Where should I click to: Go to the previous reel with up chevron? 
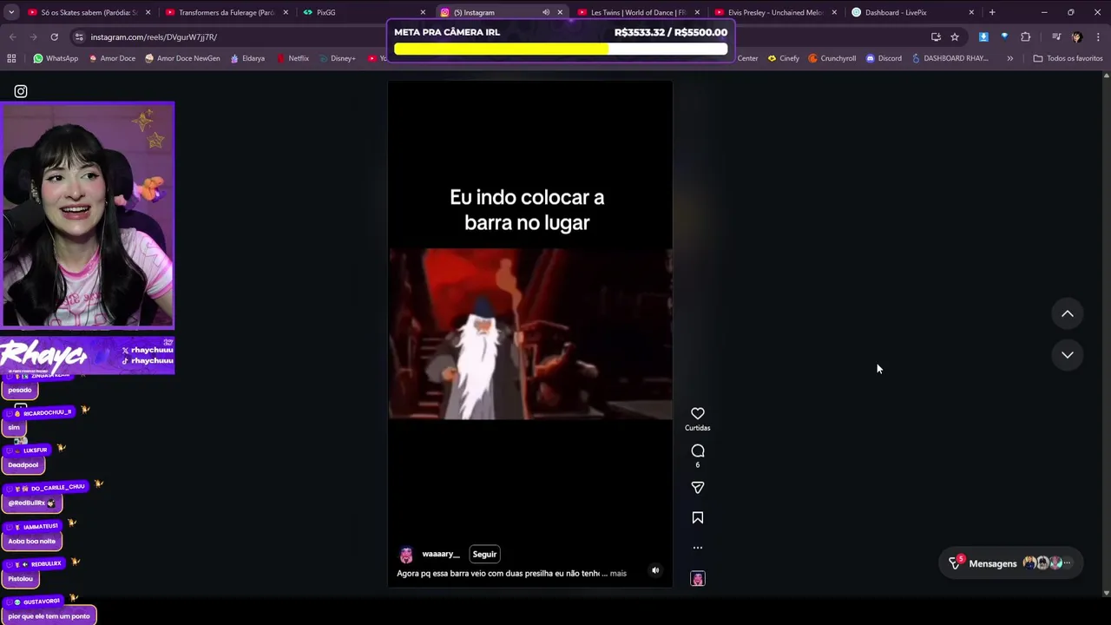1068,314
